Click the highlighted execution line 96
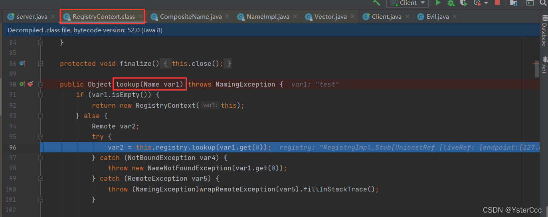Screen dimensions: 548x217 click(290, 147)
